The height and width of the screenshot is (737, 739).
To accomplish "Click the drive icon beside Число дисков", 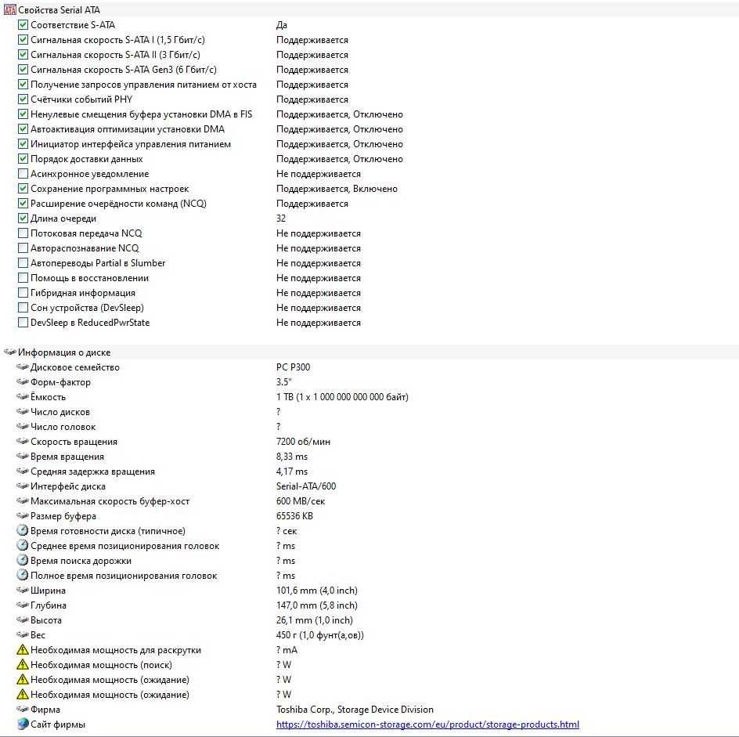I will [22, 411].
